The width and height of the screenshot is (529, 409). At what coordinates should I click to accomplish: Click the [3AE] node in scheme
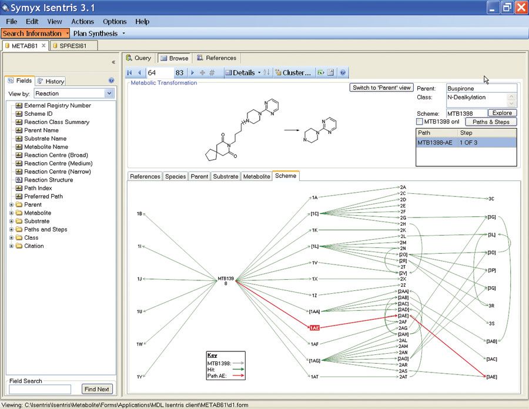[491, 377]
